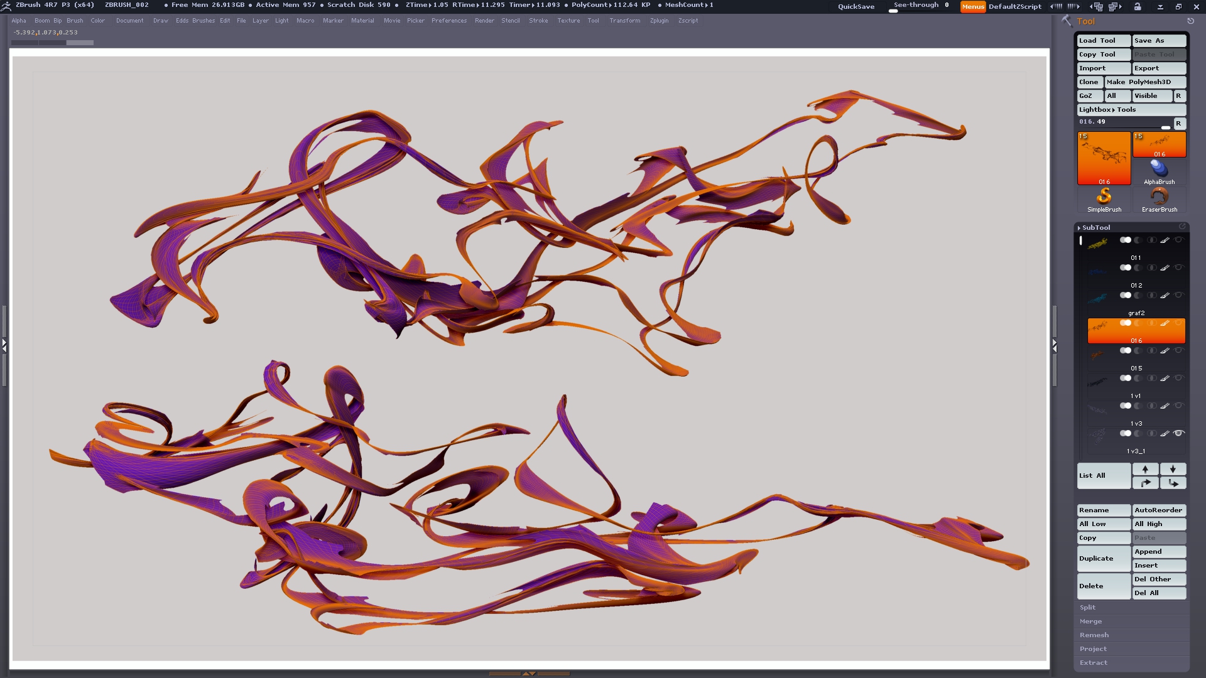
Task: Click the Tool palette refresh icon
Action: (1190, 21)
